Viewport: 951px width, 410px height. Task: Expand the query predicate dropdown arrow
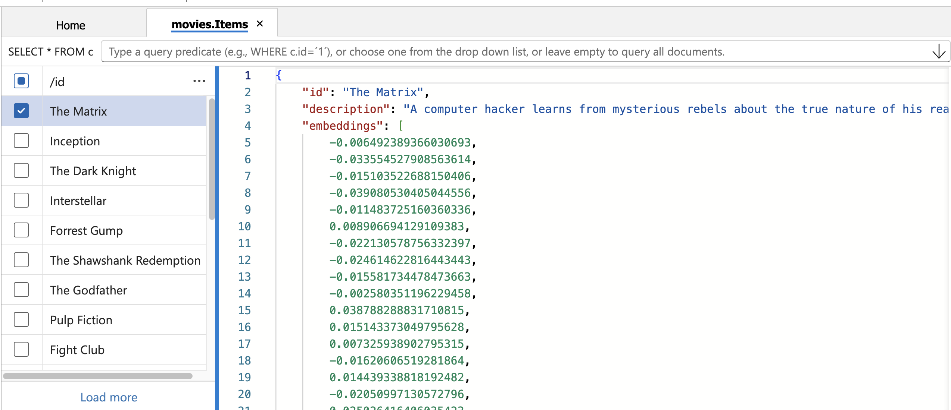(938, 51)
